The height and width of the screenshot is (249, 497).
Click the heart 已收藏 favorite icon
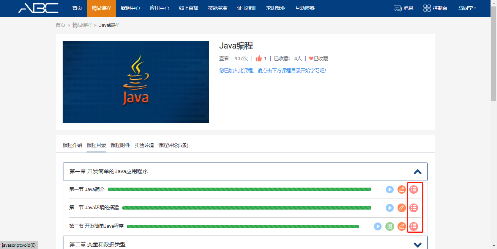[x=311, y=58]
